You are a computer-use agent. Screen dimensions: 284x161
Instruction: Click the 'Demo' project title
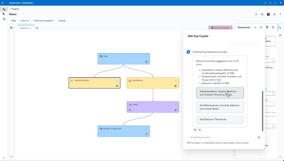13,14
